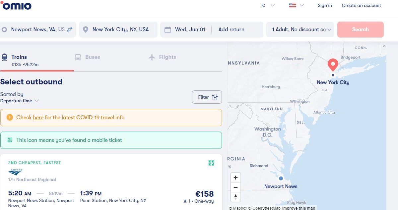Click the New York City destination field
Image resolution: width=398 pixels, height=210 pixels.
tap(120, 30)
